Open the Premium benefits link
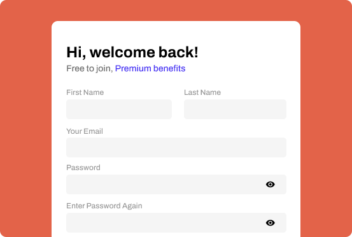 click(150, 68)
